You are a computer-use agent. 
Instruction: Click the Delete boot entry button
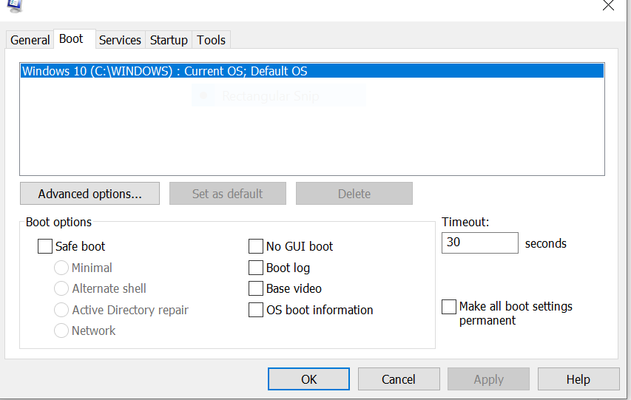[354, 194]
